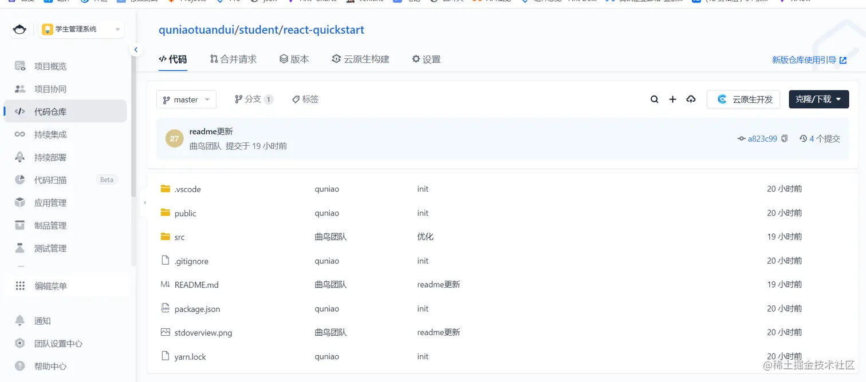Open the 应用管理 cube icon
Image resolution: width=866 pixels, height=382 pixels.
click(20, 202)
